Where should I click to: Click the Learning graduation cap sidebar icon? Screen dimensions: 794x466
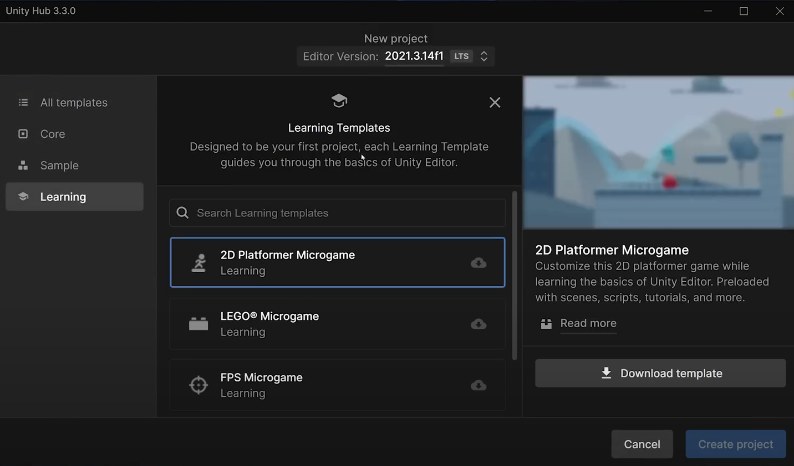[23, 196]
